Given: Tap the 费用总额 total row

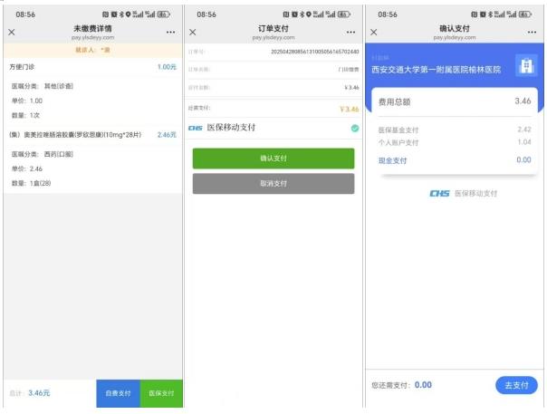Looking at the screenshot, I should point(453,101).
